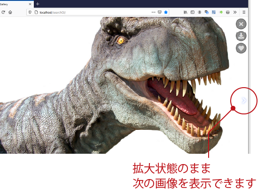Go to browser home page
265x195 pixels.
[x=10, y=12]
